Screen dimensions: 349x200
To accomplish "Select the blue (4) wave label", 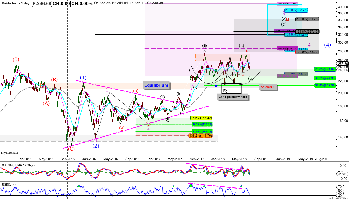I will click(x=328, y=45).
